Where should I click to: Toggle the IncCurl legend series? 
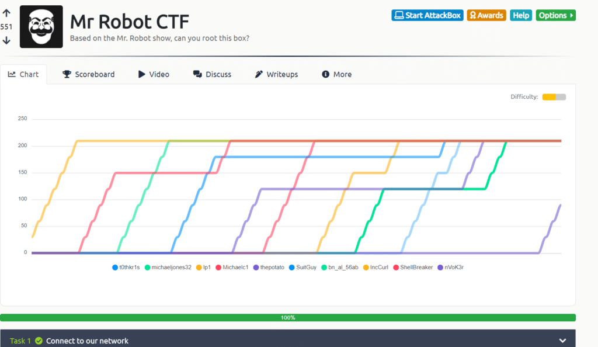pyautogui.click(x=376, y=268)
